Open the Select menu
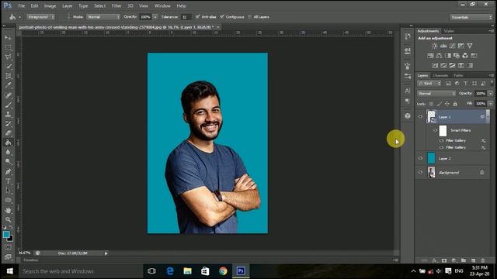 pyautogui.click(x=99, y=5)
